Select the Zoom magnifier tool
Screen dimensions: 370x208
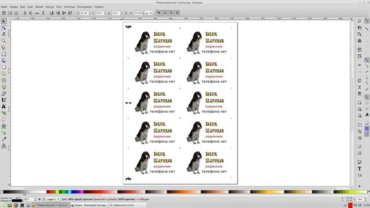[x=3, y=41]
